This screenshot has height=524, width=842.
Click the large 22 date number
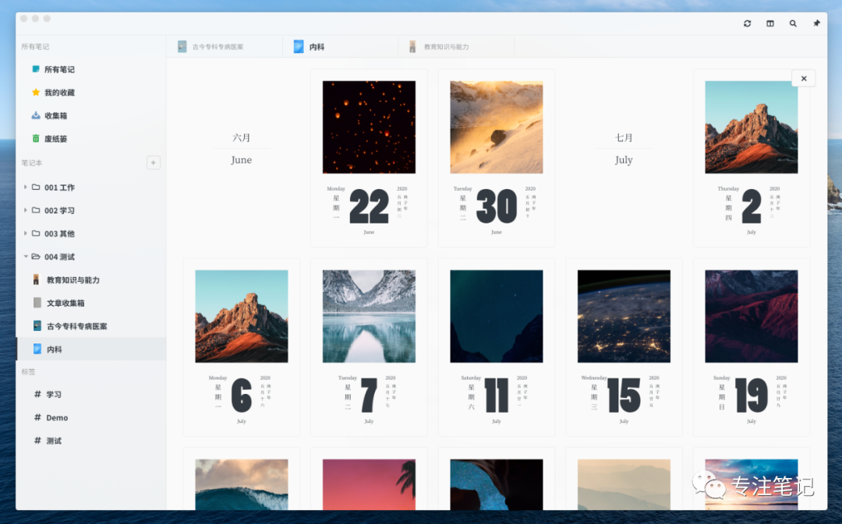tap(369, 206)
